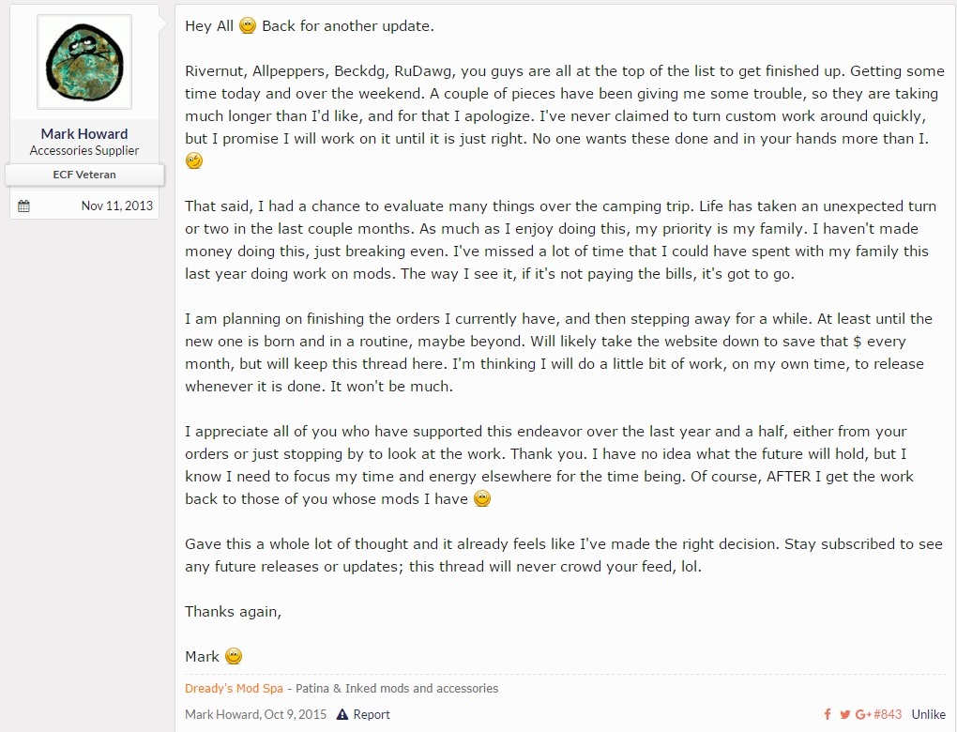Report this post
The height and width of the screenshot is (732, 957).
coord(371,714)
